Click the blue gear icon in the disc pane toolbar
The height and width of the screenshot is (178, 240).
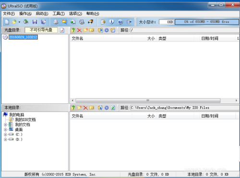click(x=107, y=30)
